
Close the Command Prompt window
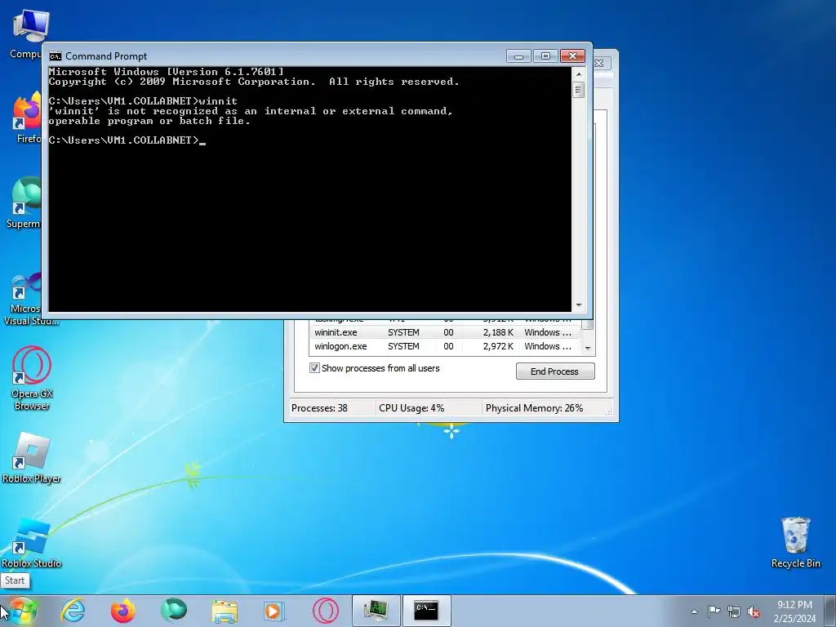pos(572,56)
